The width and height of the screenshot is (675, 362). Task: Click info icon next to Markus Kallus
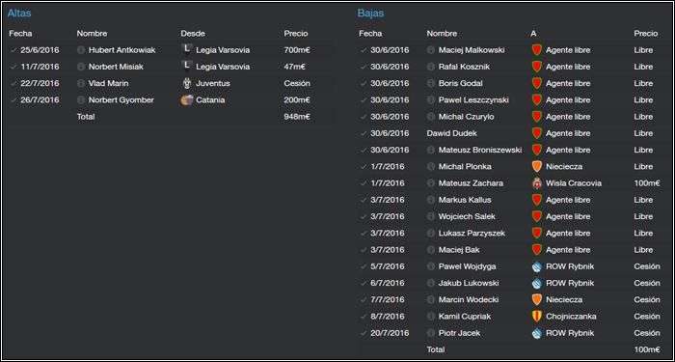[430, 200]
